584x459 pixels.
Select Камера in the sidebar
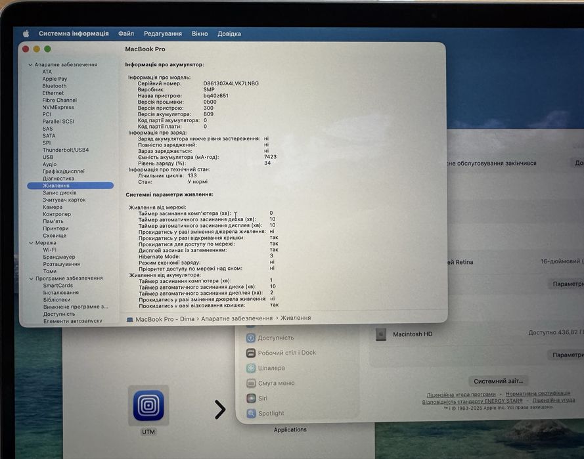53,207
